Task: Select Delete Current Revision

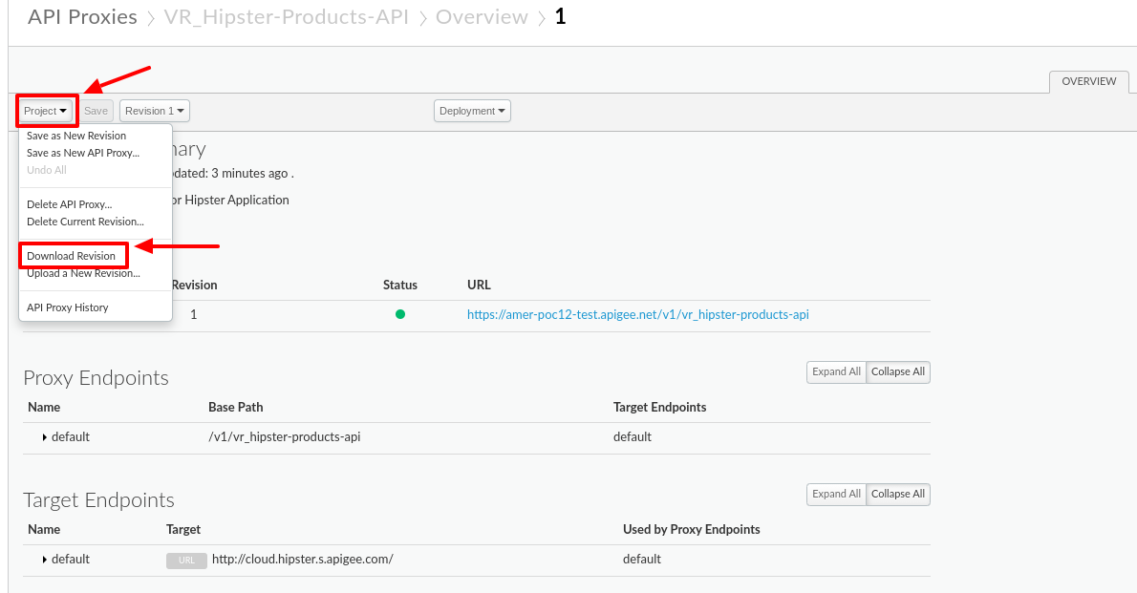Action: 85,222
